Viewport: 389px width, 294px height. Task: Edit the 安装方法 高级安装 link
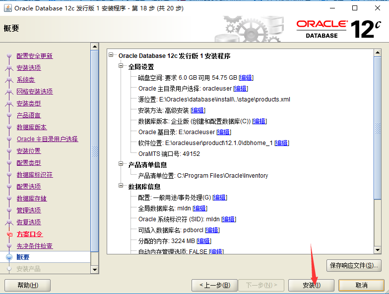(198, 110)
